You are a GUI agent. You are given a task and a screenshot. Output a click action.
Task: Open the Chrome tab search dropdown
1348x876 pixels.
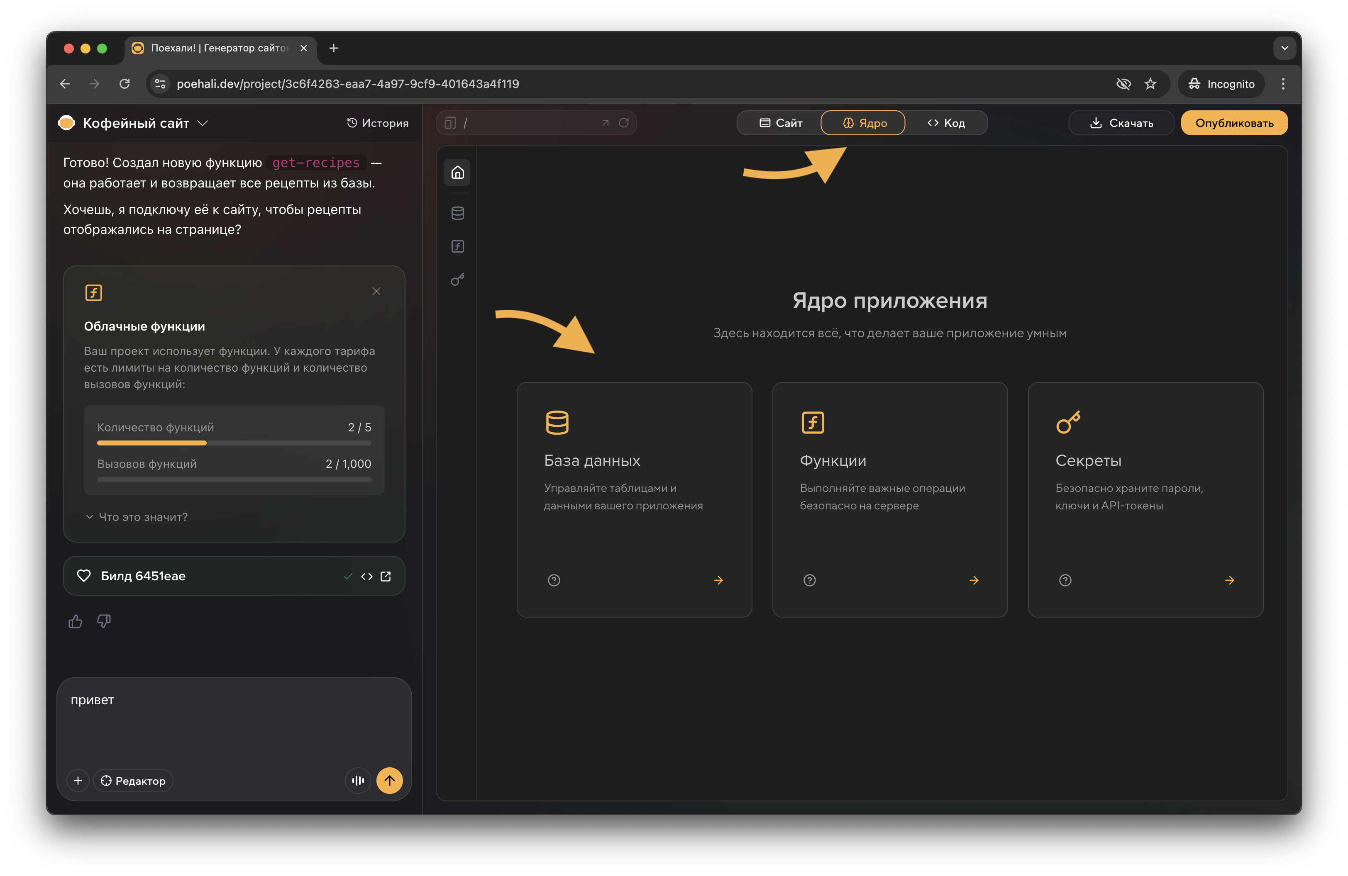(x=1284, y=48)
